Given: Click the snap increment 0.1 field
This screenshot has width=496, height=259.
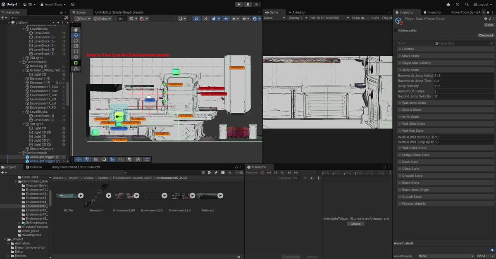Looking at the screenshot, I should 122,19.
